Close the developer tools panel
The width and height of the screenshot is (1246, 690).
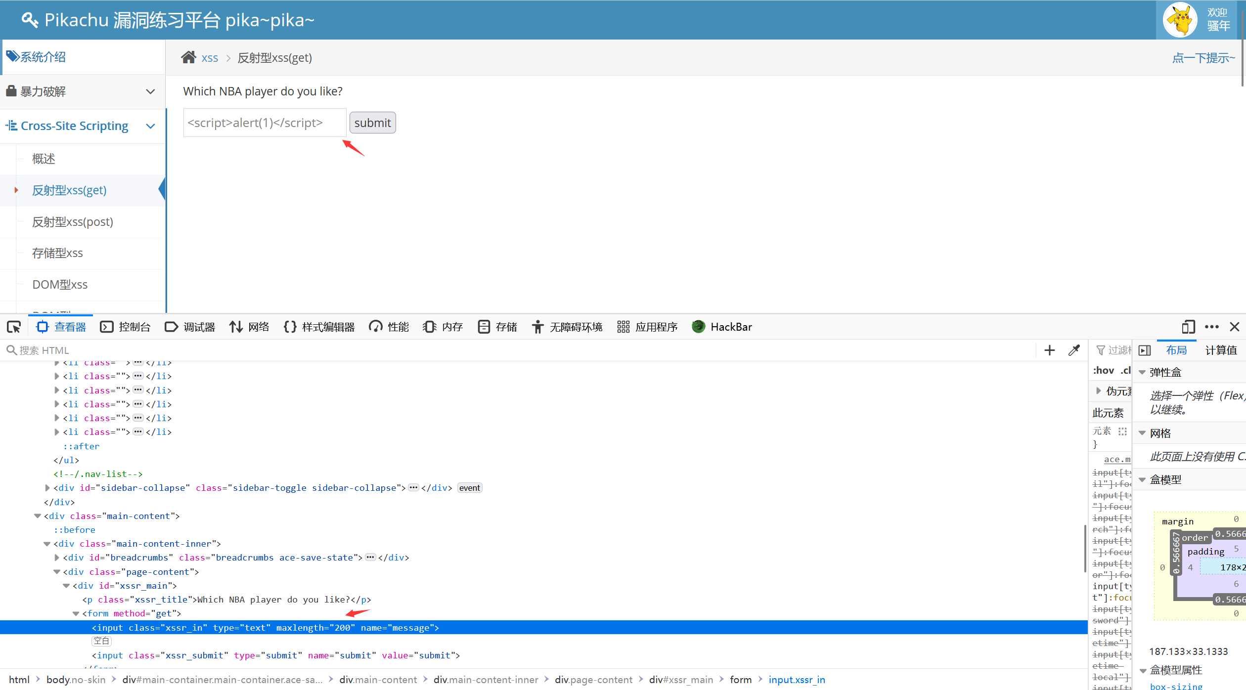coord(1235,327)
